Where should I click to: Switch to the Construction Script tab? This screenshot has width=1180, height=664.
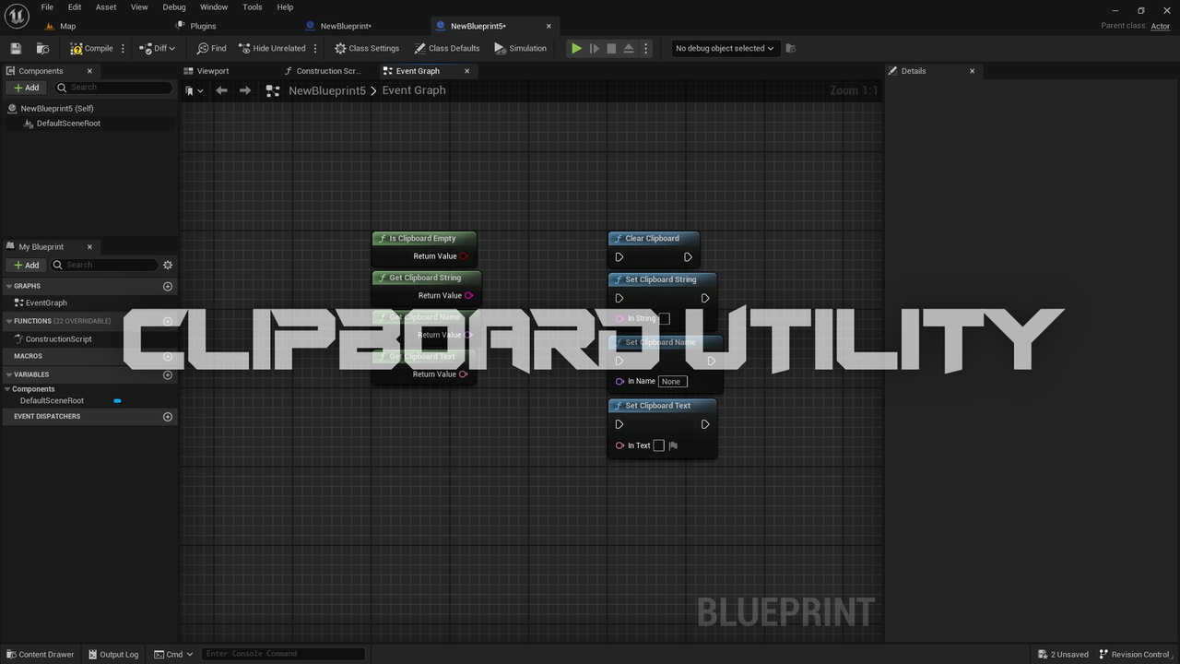[x=328, y=71]
